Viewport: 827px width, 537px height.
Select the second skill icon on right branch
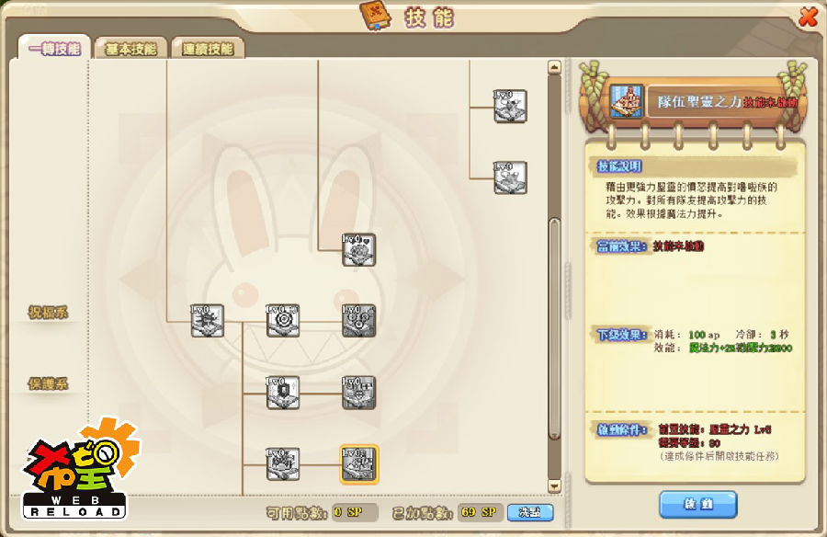pyautogui.click(x=510, y=177)
